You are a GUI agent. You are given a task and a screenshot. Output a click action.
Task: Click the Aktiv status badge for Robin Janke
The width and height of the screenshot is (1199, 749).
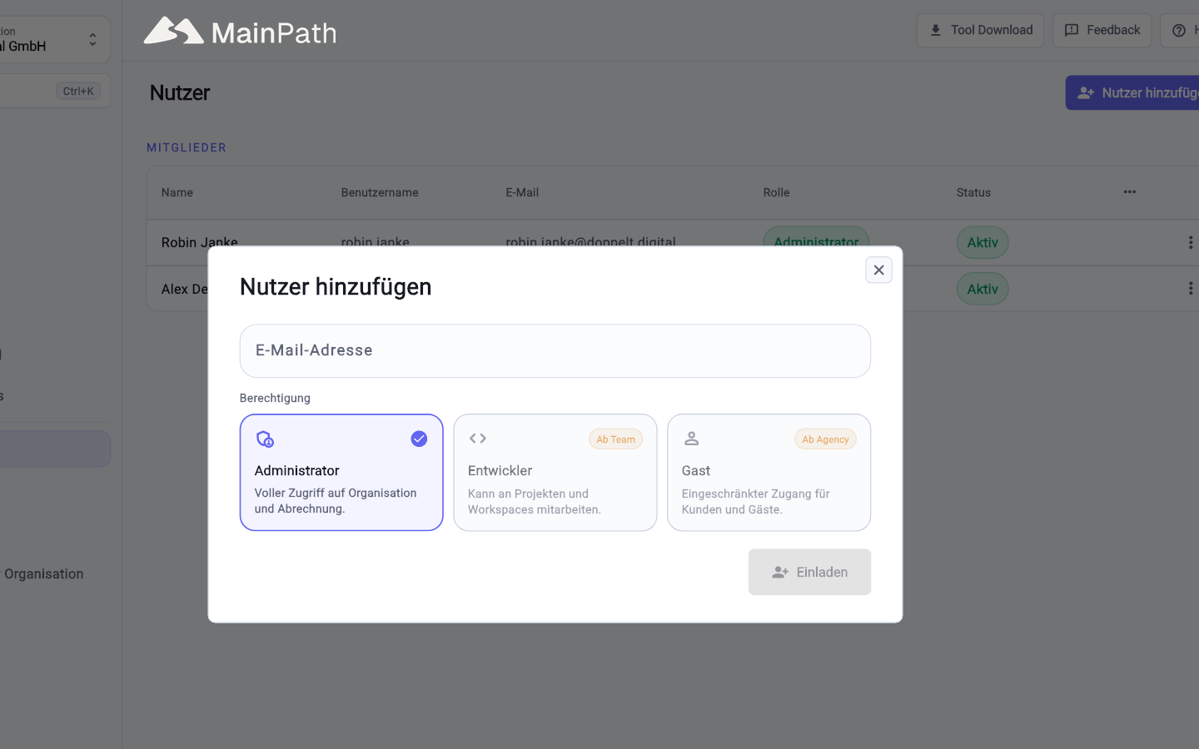(983, 242)
